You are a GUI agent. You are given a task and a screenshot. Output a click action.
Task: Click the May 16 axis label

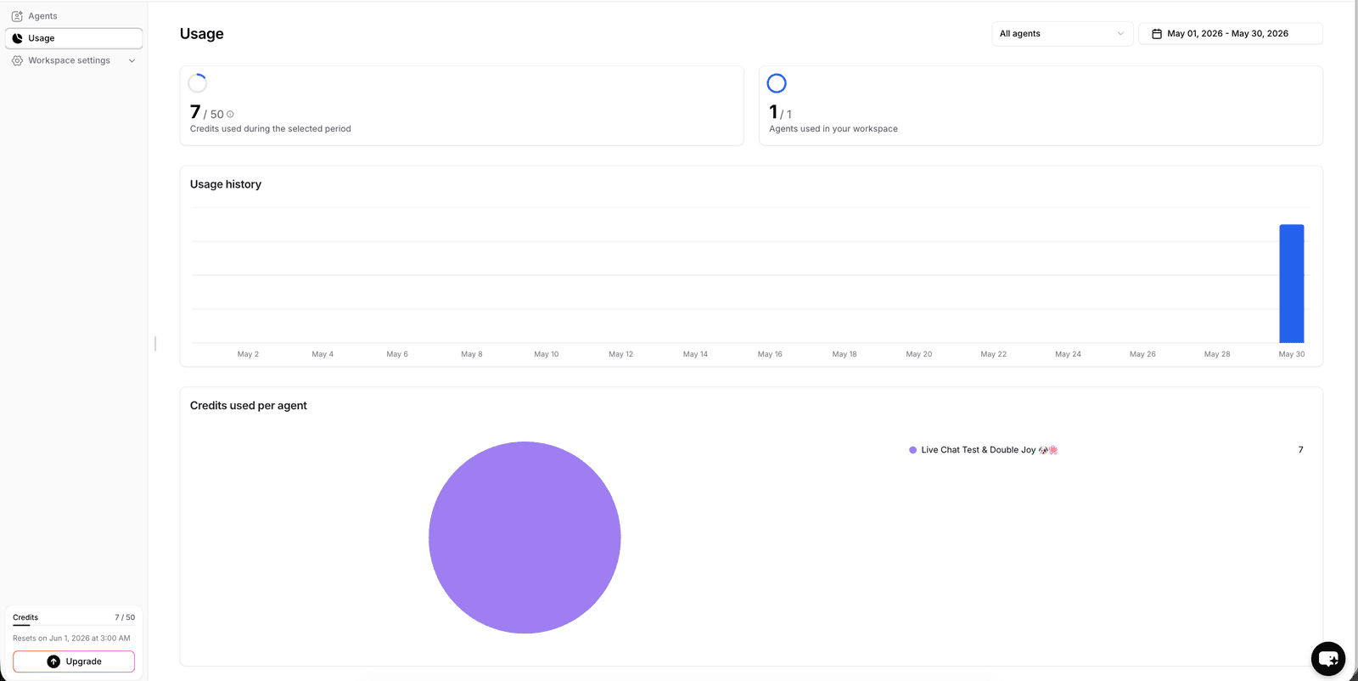[x=770, y=354]
